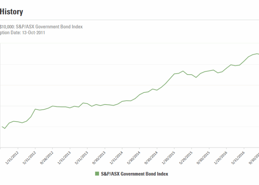Select the 9/30/2013 x-axis date label
Viewport: 259px width, 185px height.
point(99,156)
